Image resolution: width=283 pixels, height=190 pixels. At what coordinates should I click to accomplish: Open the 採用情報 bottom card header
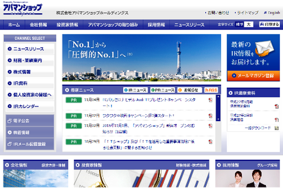[248, 165]
